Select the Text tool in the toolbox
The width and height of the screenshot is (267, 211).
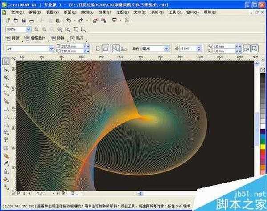6,139
